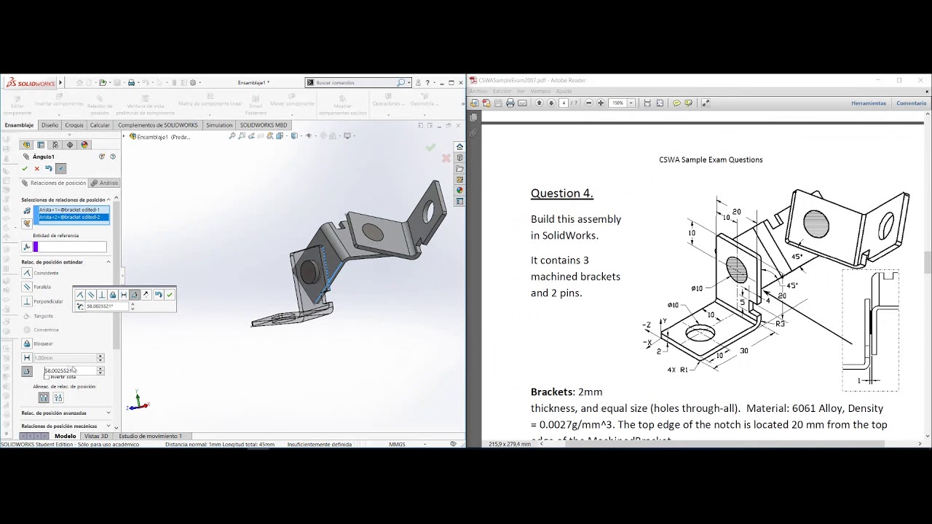This screenshot has width=932, height=524.
Task: Click parallel icon in floating mate toolbar
Action: (x=91, y=295)
